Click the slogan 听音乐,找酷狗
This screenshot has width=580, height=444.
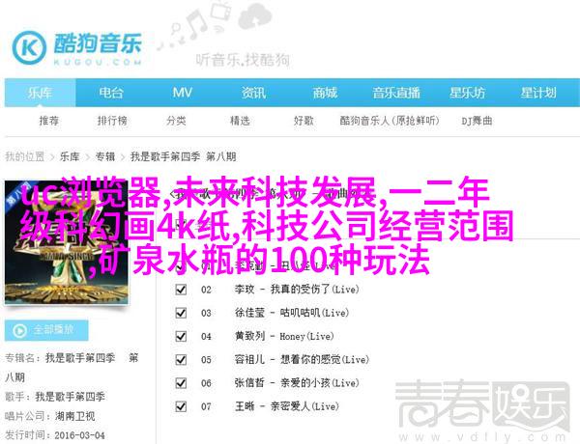243,60
